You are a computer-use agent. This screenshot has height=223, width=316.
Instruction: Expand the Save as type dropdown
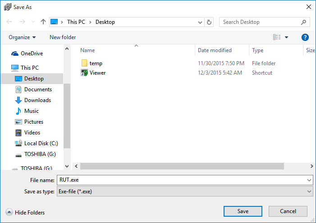click(309, 192)
